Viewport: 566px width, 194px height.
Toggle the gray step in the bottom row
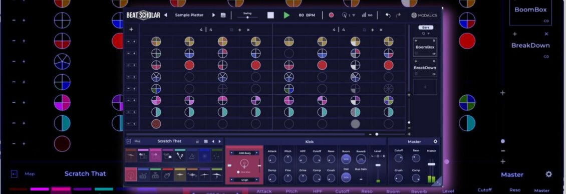(x=355, y=124)
